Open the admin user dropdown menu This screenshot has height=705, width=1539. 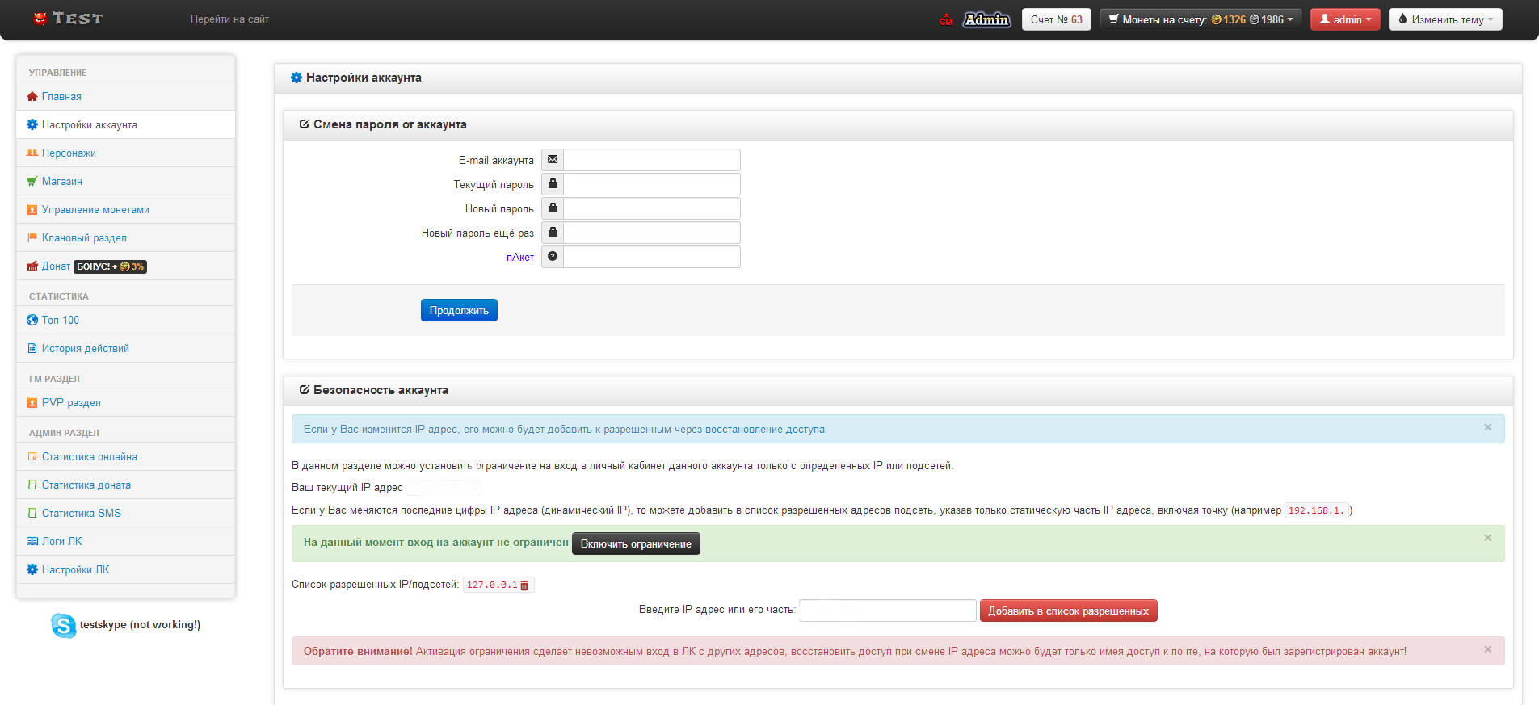(1345, 19)
